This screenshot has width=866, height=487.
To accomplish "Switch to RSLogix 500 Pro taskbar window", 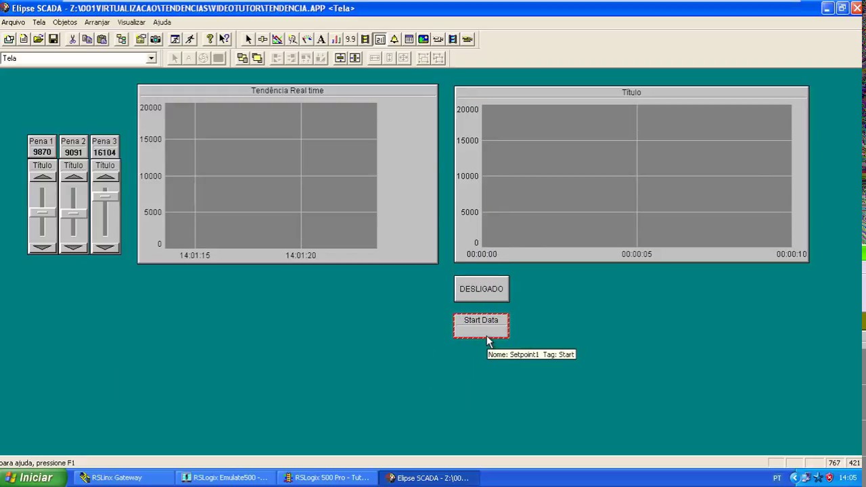I will point(329,478).
